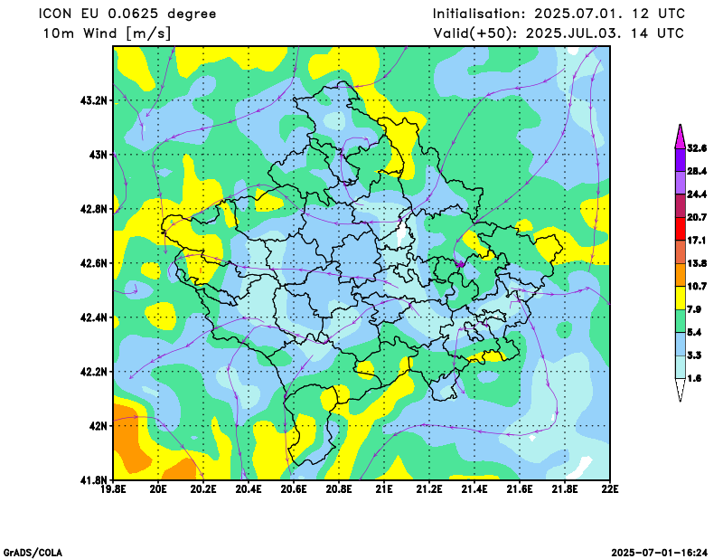Pick the yellow legend band above 7.9

click(681, 298)
